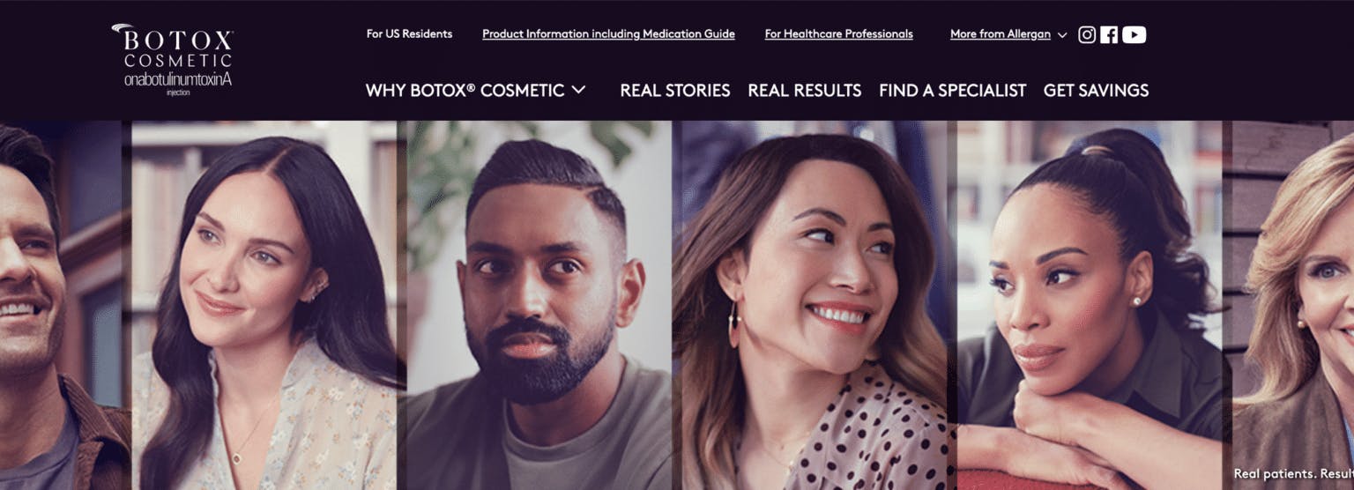Open the Instagram icon link
This screenshot has height=490, width=1354.
(x=1087, y=34)
